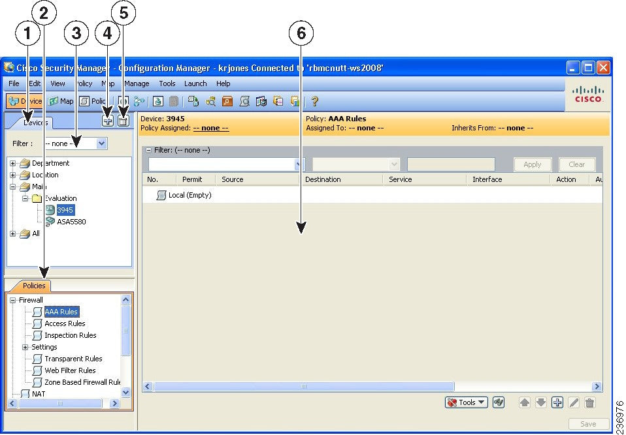The image size is (626, 435).
Task: Click the Clear filter button
Action: (577, 165)
